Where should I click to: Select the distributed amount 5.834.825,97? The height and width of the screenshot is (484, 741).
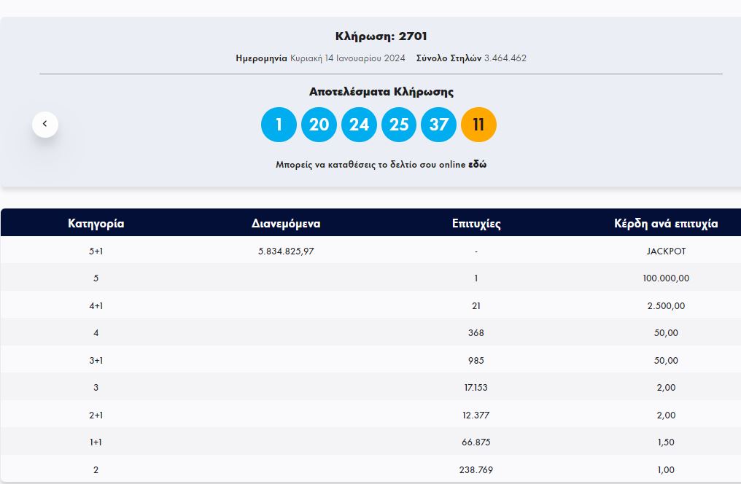pos(286,251)
